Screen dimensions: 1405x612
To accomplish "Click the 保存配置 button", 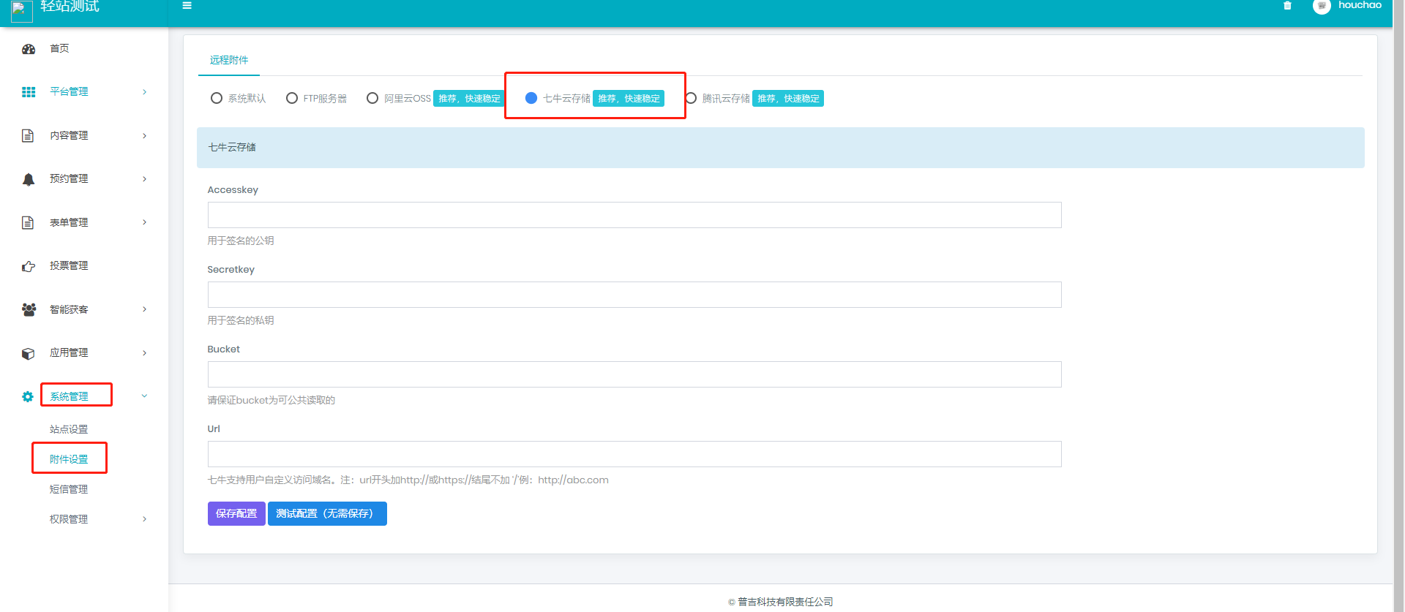I will (236, 513).
